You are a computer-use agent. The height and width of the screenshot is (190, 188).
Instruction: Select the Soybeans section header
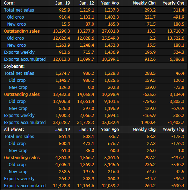tap(14, 66)
